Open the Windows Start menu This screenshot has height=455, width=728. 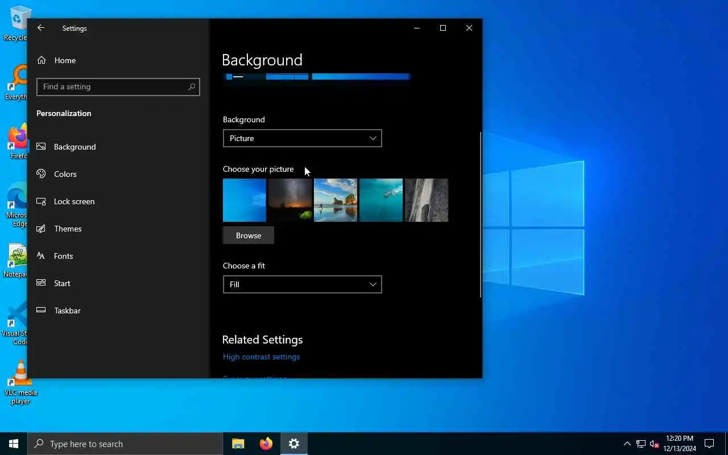(x=14, y=444)
